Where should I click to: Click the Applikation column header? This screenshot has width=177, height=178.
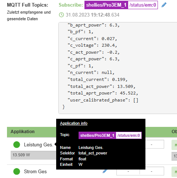(22, 132)
